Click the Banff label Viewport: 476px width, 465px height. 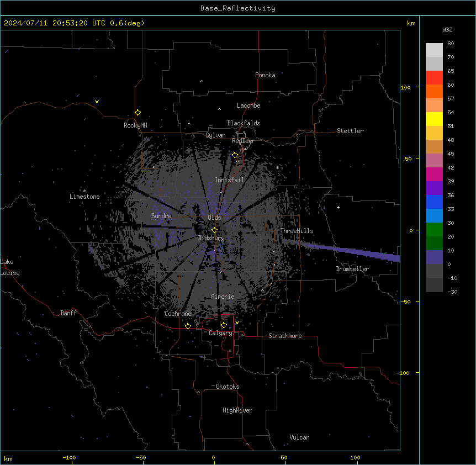[68, 313]
